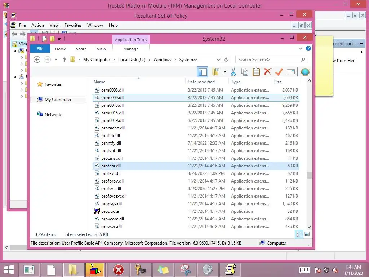
Task: Open Help menu in Resultant Set of Policy
Action: 113,25
